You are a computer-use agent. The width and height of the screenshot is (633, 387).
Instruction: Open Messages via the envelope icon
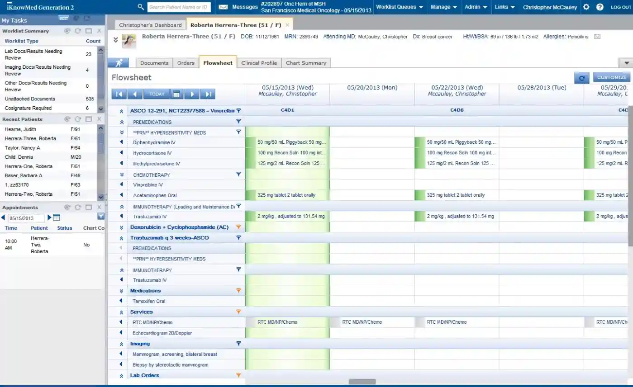point(223,7)
